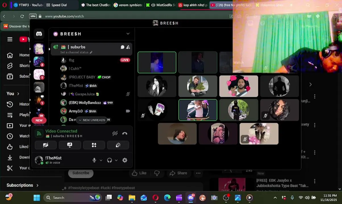Reload page in Opera toolbar
This screenshot has width=342, height=204.
pyautogui.click(x=22, y=16)
